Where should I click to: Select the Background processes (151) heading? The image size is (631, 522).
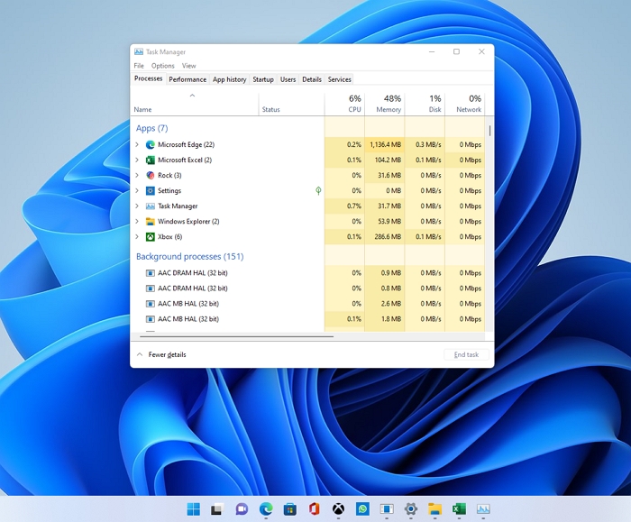pos(190,256)
